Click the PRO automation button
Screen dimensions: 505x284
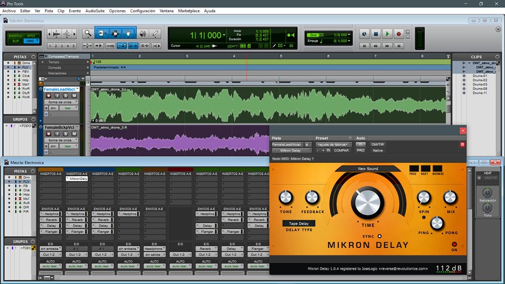pos(361,150)
